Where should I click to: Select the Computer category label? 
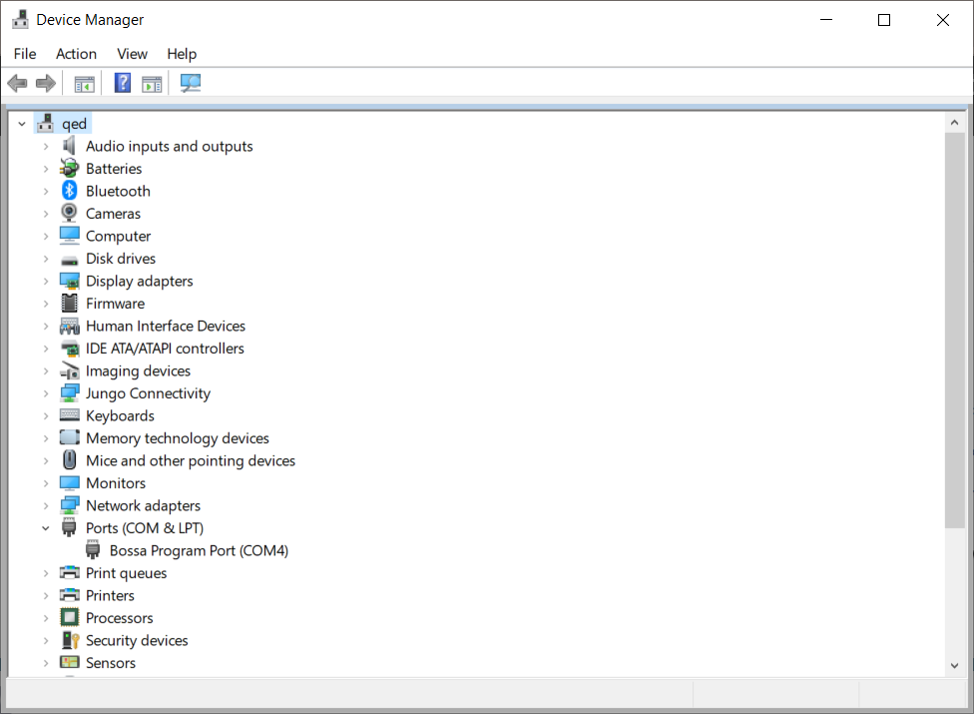tap(118, 236)
